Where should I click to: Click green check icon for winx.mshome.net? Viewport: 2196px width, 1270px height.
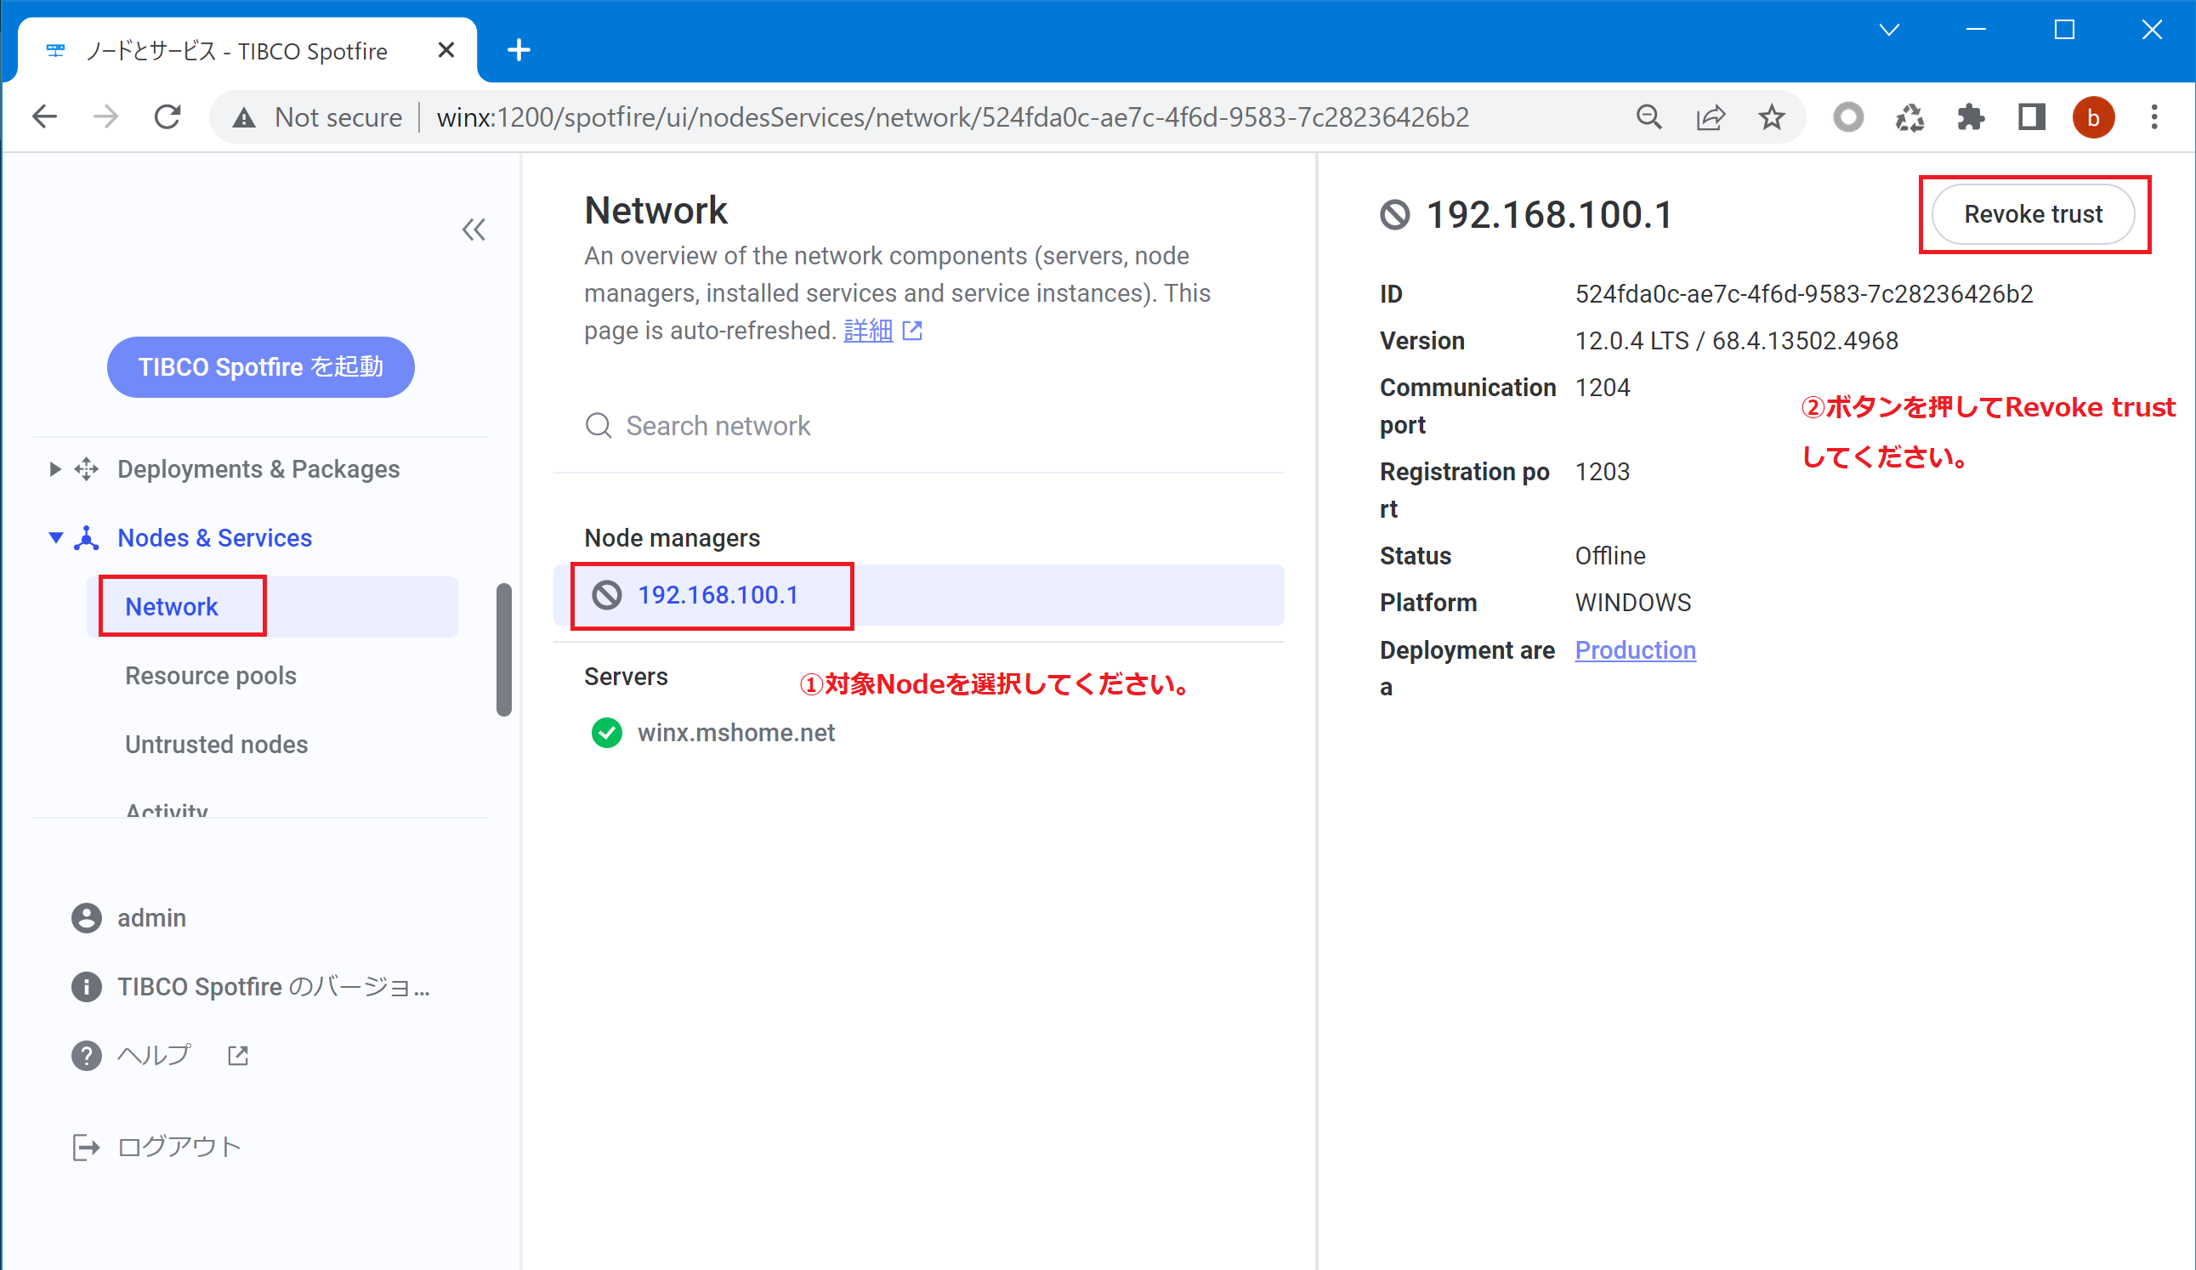pyautogui.click(x=606, y=733)
